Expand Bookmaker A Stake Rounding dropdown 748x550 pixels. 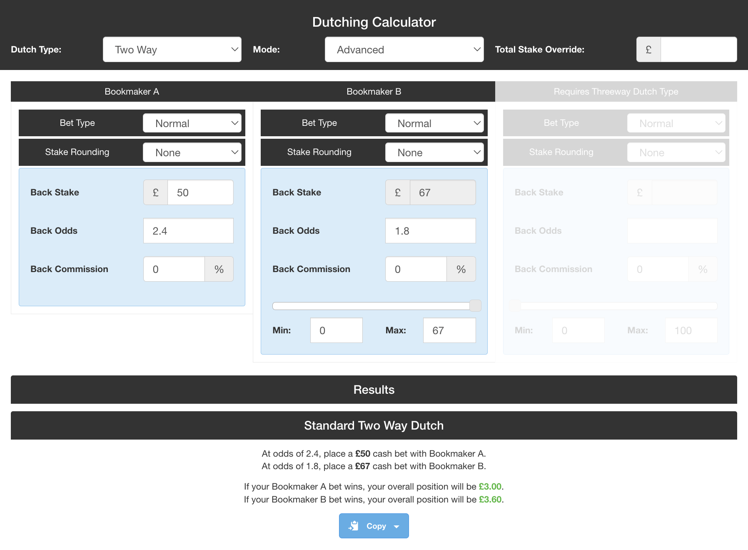tap(192, 152)
